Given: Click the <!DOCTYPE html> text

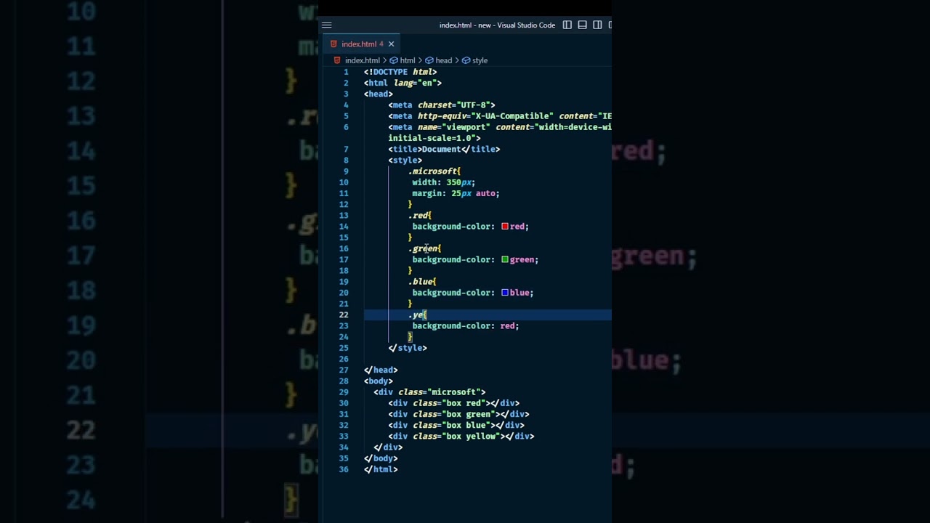Looking at the screenshot, I should 400,72.
